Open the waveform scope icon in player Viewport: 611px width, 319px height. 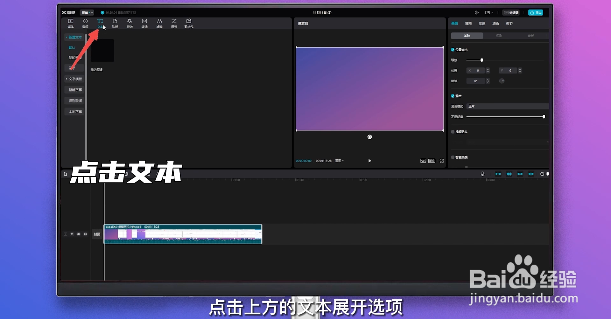[x=423, y=161]
